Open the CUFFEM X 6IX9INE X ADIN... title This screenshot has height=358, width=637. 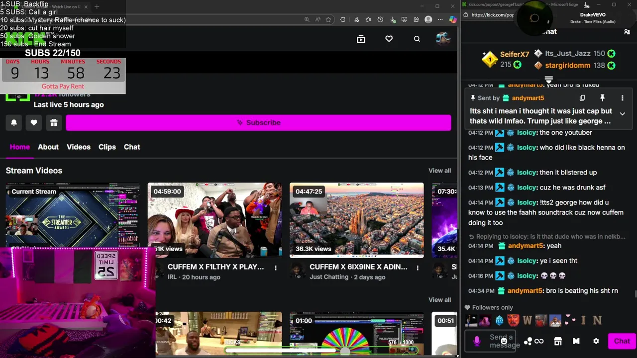(x=358, y=267)
